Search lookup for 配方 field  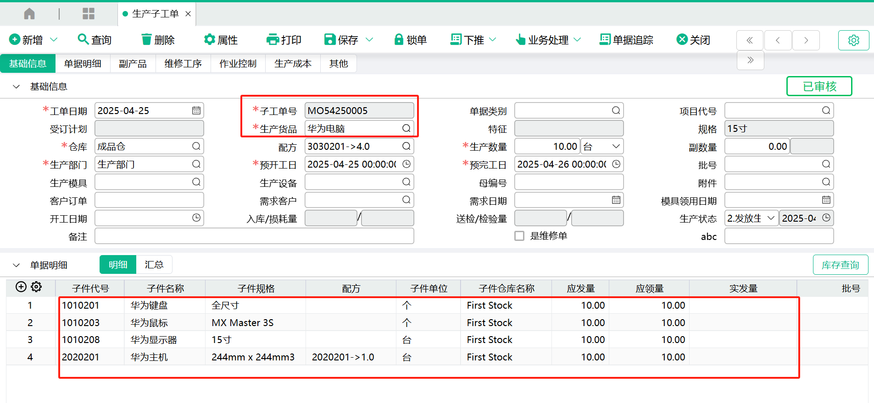click(x=406, y=146)
